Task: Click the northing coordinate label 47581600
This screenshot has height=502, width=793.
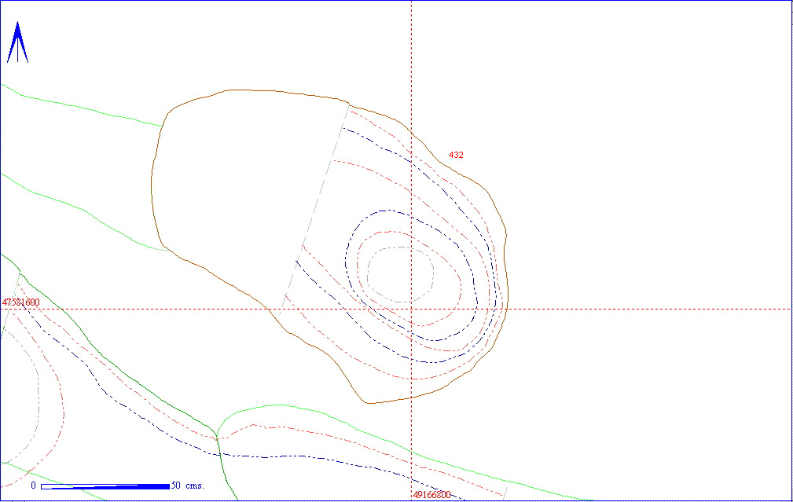Action: click(20, 302)
